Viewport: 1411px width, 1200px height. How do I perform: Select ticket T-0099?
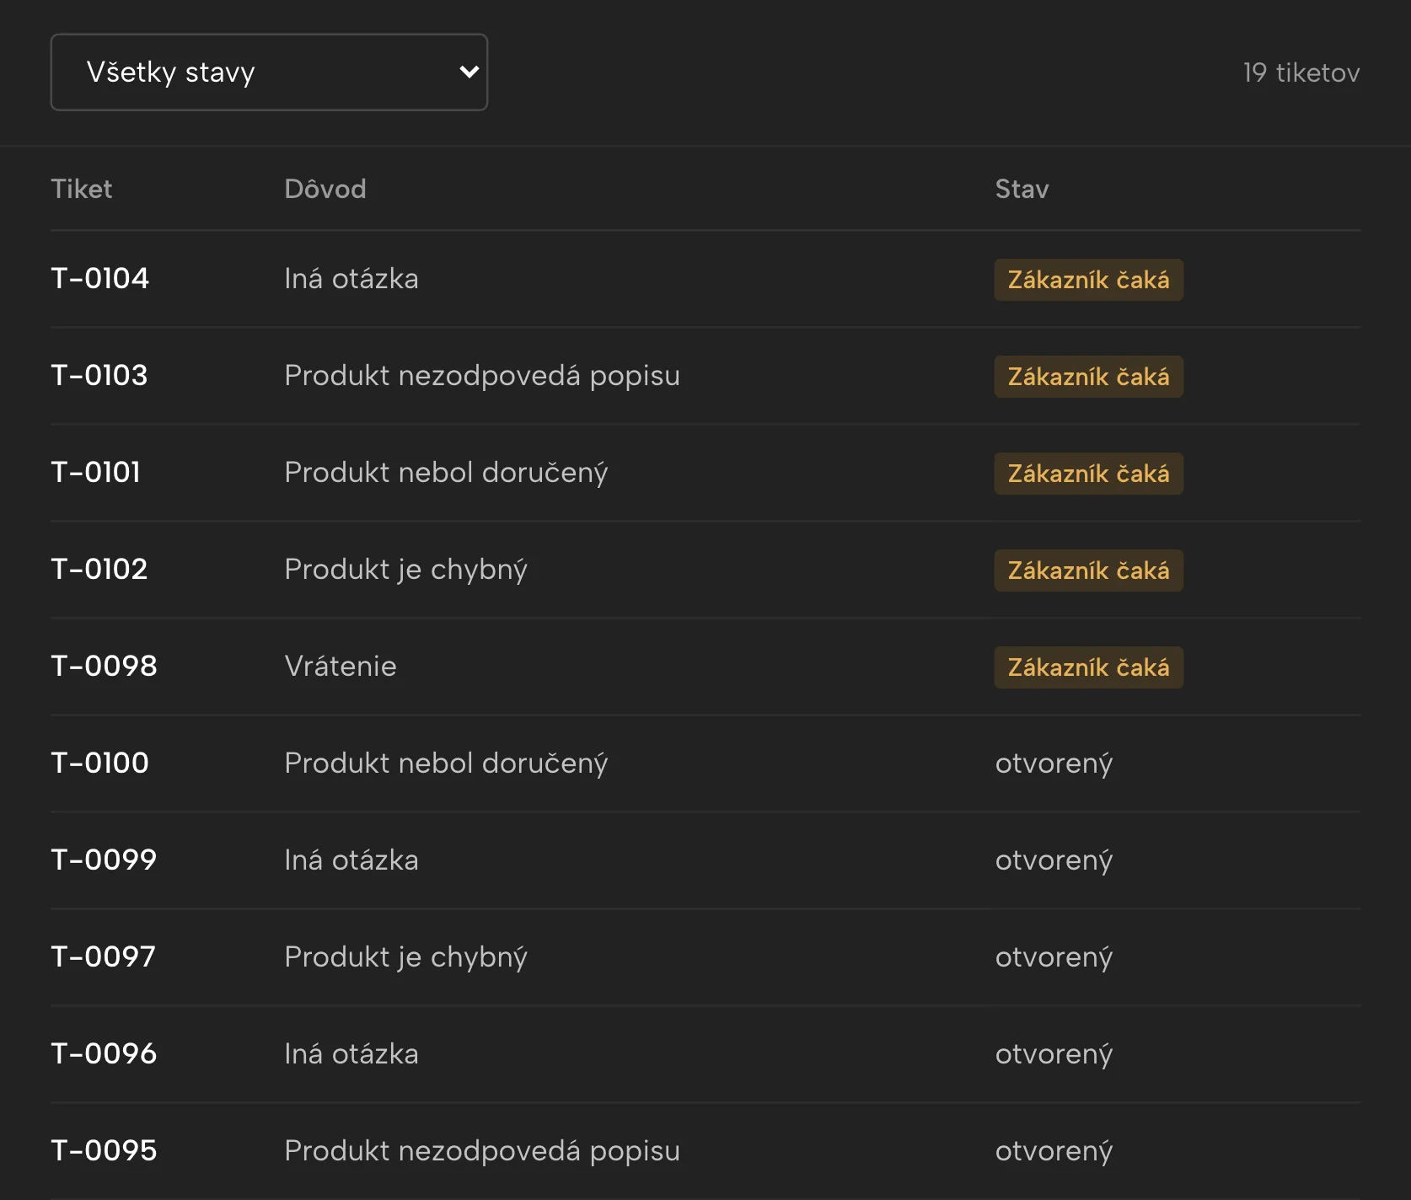pos(104,860)
